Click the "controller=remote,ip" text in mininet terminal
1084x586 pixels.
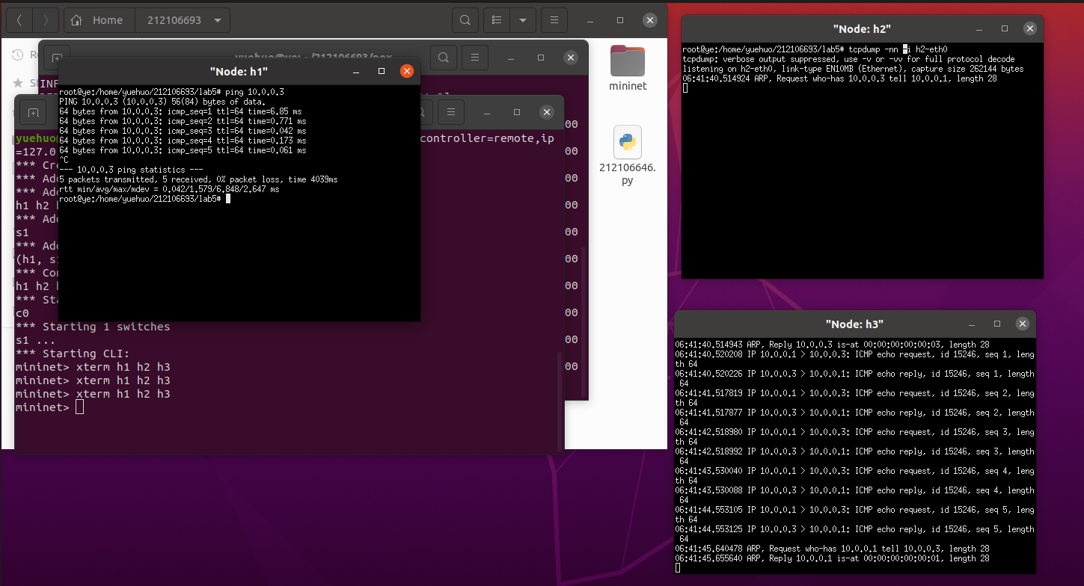click(488, 139)
